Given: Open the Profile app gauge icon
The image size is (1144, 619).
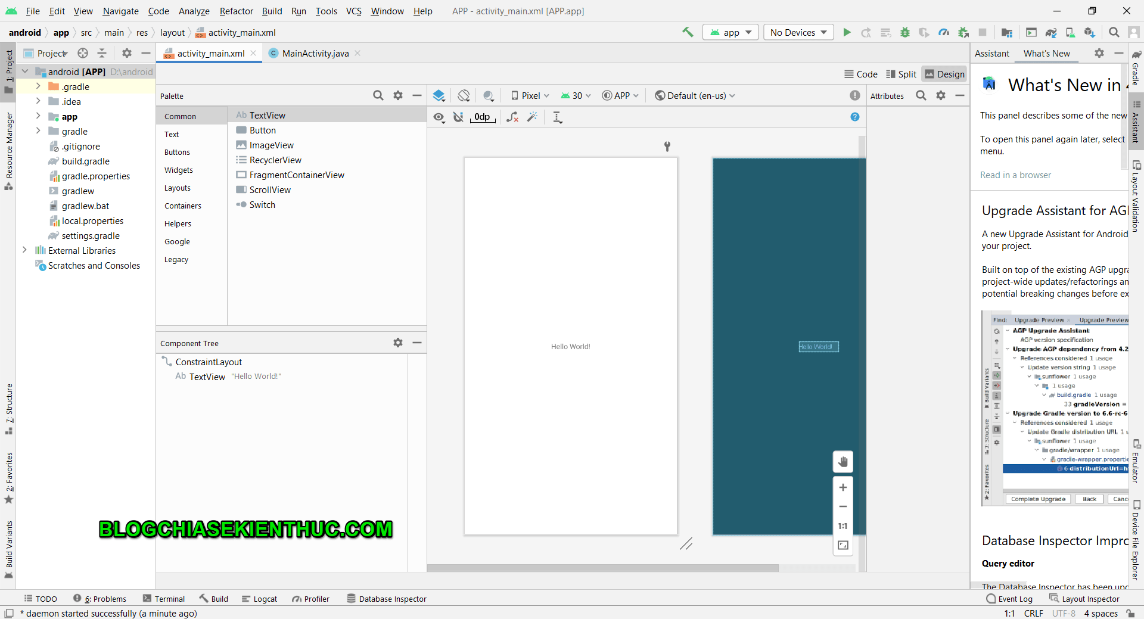Looking at the screenshot, I should tap(944, 32).
